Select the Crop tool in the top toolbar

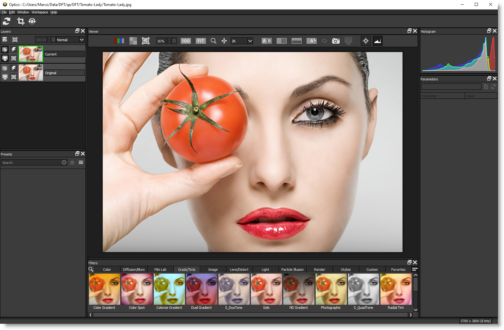click(21, 21)
